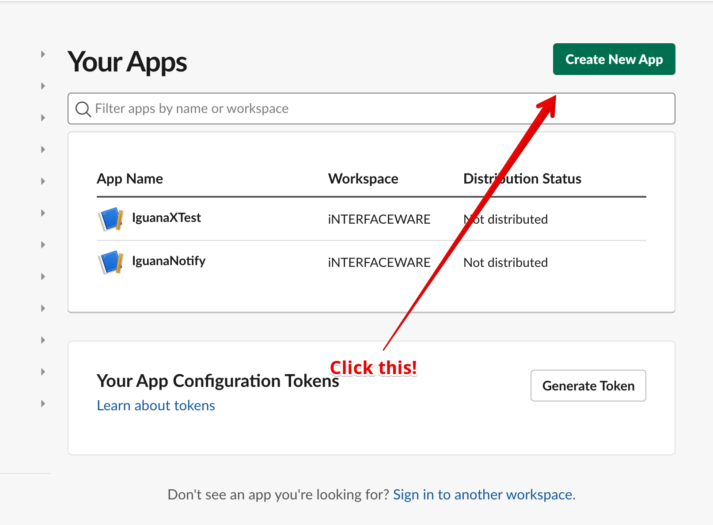713x525 pixels.
Task: Click iNTERFACEWARE workspace in IguanaNotify row
Action: pyautogui.click(x=379, y=262)
